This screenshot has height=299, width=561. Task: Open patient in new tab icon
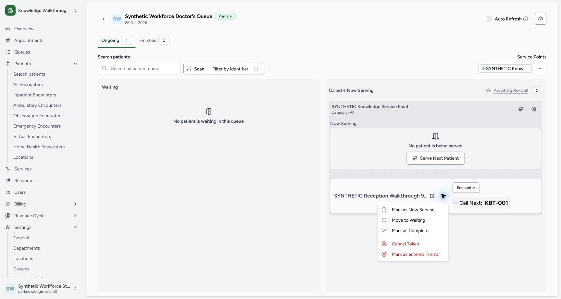tap(432, 196)
